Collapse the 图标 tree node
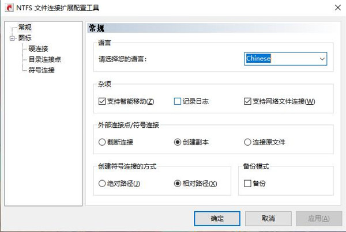The width and height of the screenshot is (346, 232). [12, 39]
